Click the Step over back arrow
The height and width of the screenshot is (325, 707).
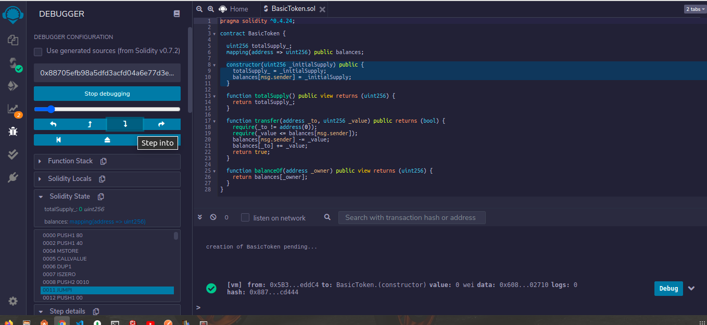tap(53, 124)
